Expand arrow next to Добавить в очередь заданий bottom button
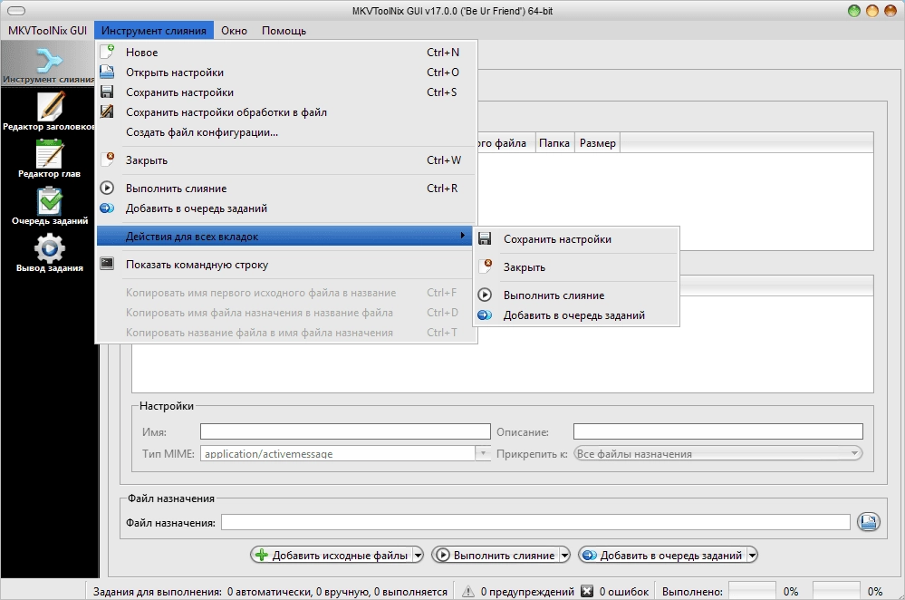This screenshot has height=600, width=905. [x=752, y=555]
